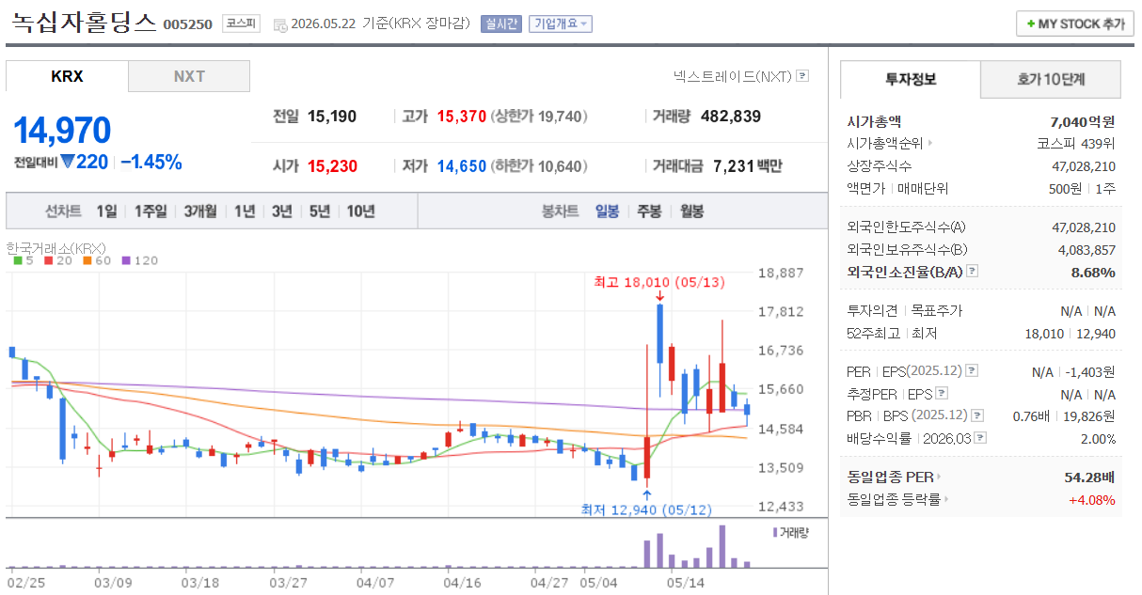Click the 저가 value 14,650
This screenshot has height=595, width=1142.
click(462, 166)
